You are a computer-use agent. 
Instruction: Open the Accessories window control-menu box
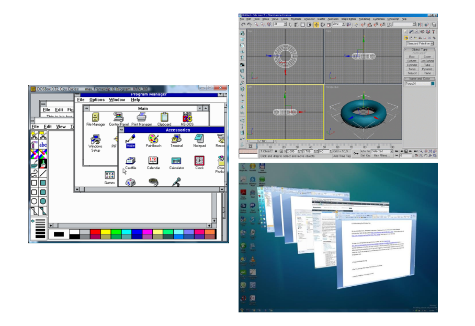(x=121, y=130)
